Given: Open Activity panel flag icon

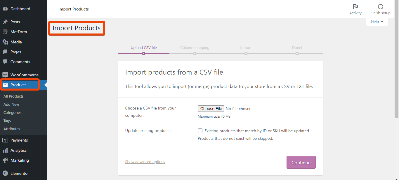Looking at the screenshot, I should click(x=355, y=7).
